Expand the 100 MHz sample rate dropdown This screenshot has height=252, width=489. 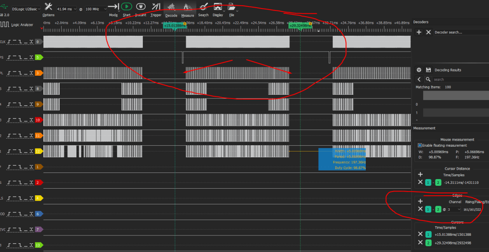coord(97,9)
